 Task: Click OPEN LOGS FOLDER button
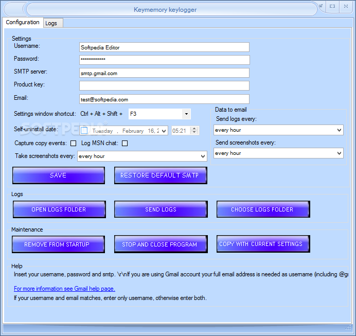59,209
